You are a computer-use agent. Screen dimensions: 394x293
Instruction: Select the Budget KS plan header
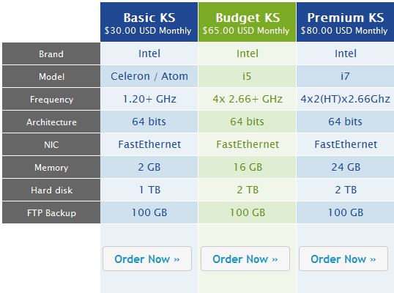pyautogui.click(x=247, y=22)
